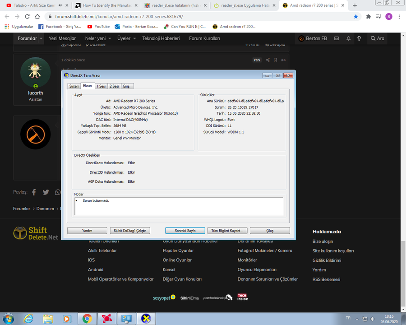This screenshot has width=406, height=325.
Task: Switch to the Sistem tab in DirectX
Action: pyautogui.click(x=74, y=86)
